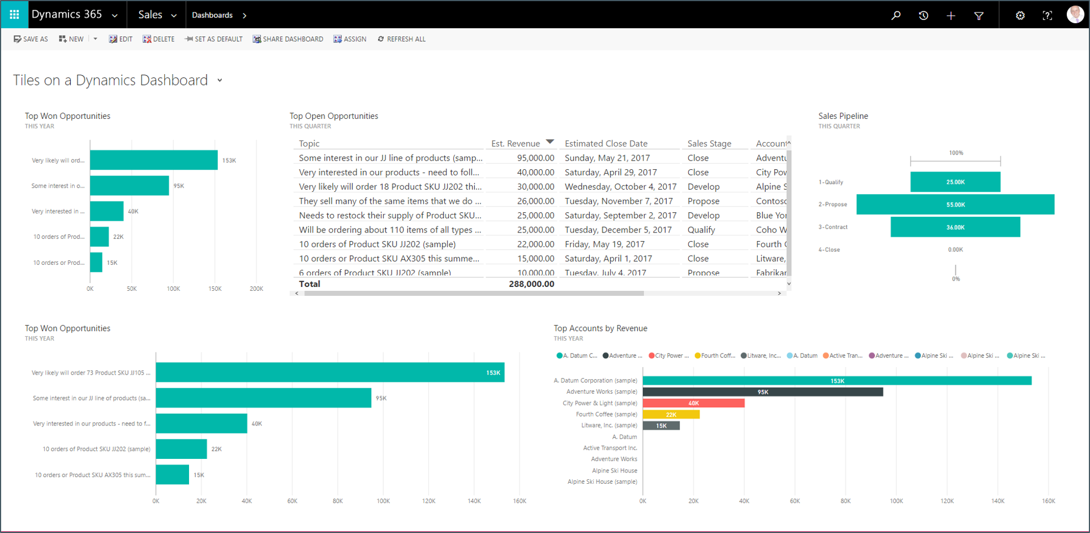Click the search icon in the header

pyautogui.click(x=896, y=15)
